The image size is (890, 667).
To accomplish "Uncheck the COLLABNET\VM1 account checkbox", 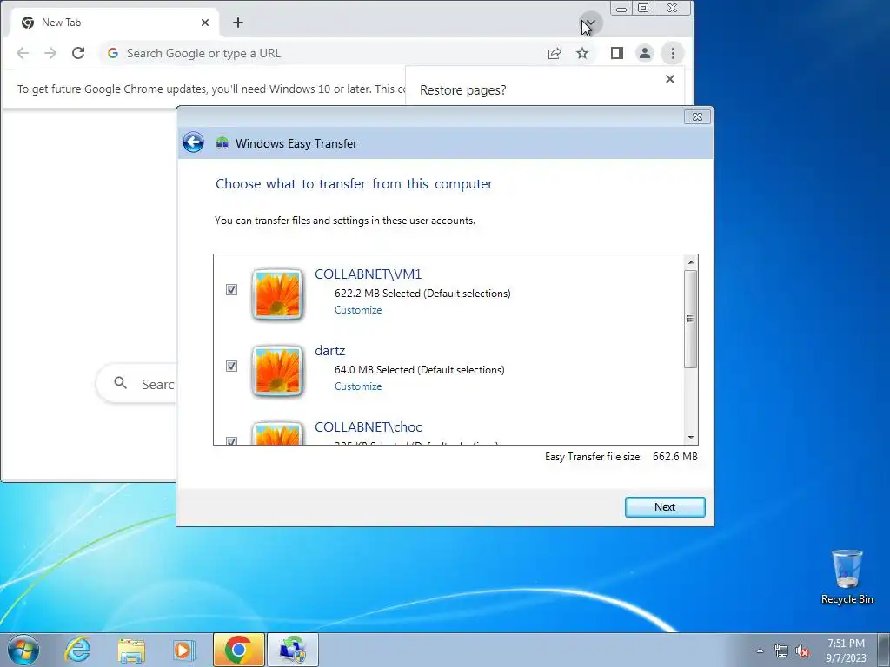I will pyautogui.click(x=231, y=290).
